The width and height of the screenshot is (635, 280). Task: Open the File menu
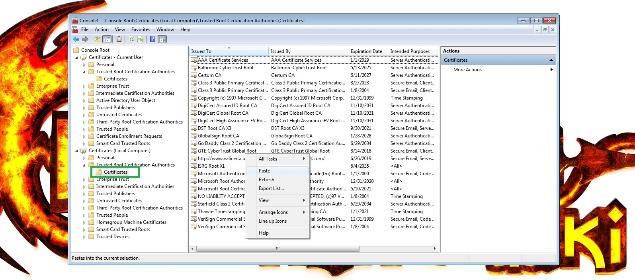tap(85, 29)
